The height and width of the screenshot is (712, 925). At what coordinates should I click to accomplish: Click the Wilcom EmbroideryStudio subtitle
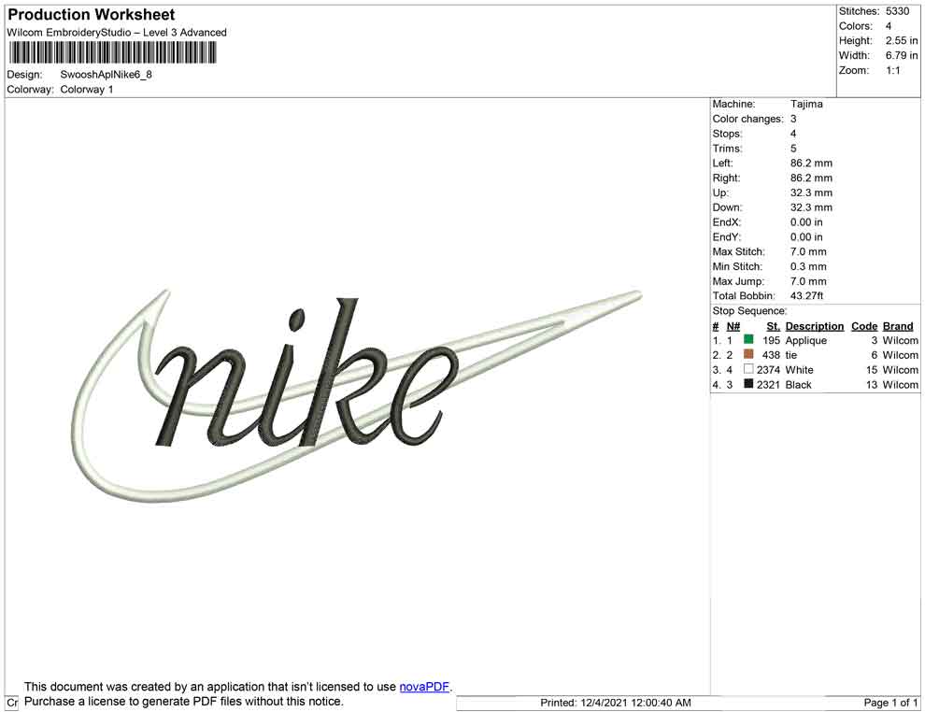pyautogui.click(x=117, y=33)
